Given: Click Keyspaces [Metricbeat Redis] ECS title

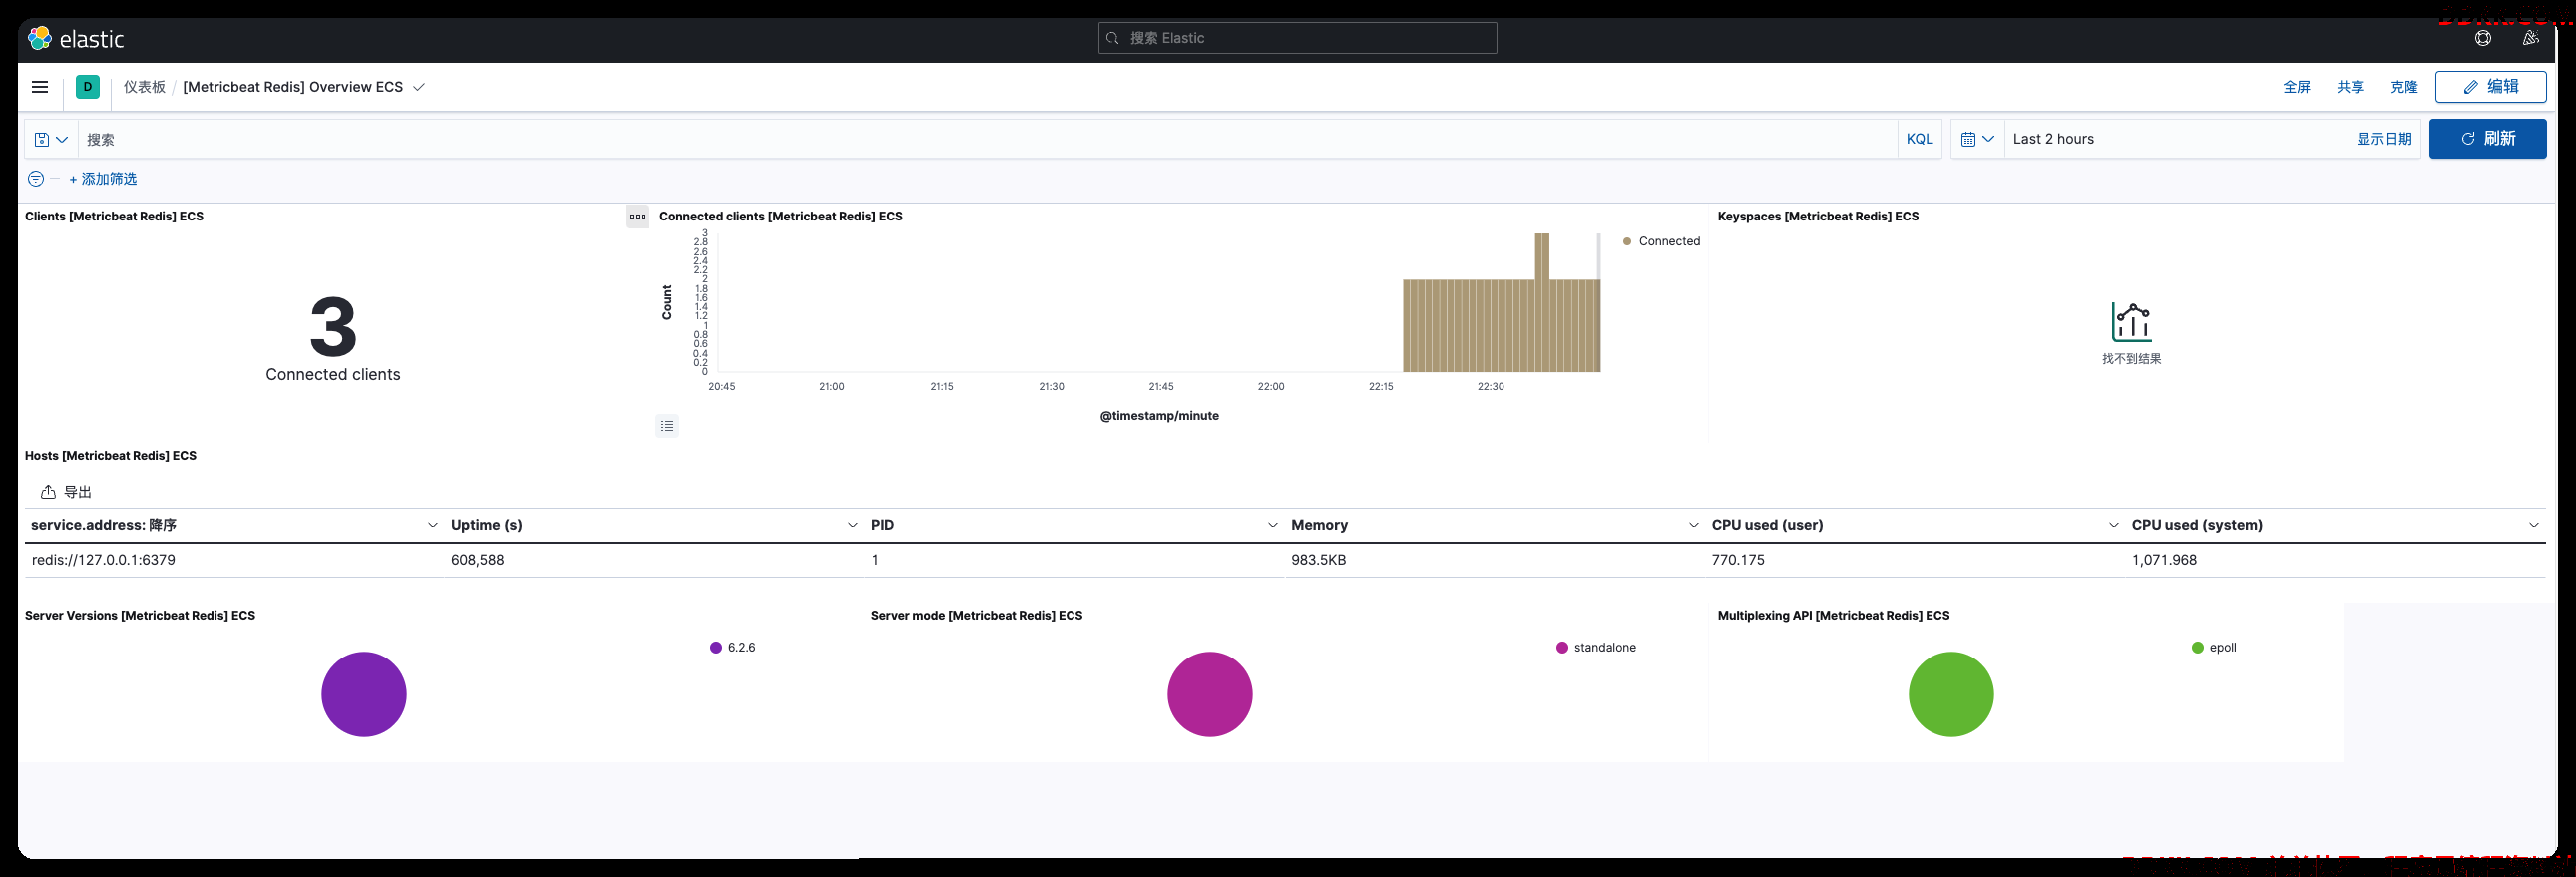Looking at the screenshot, I should click(x=1818, y=216).
